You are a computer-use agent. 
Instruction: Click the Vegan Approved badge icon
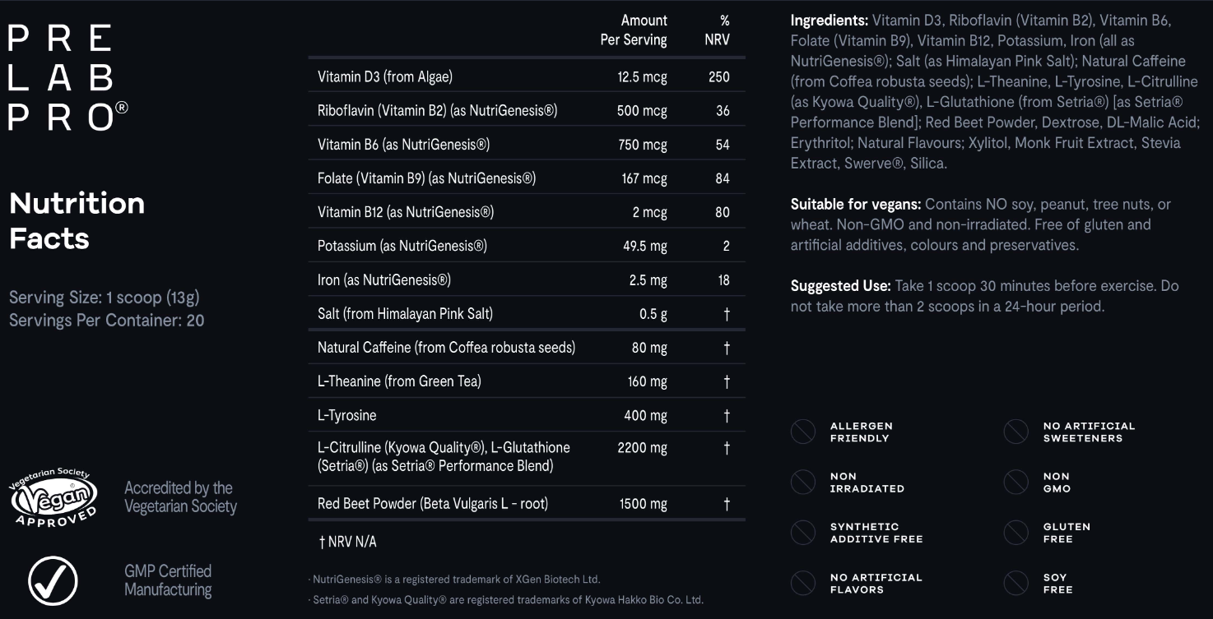point(53,497)
